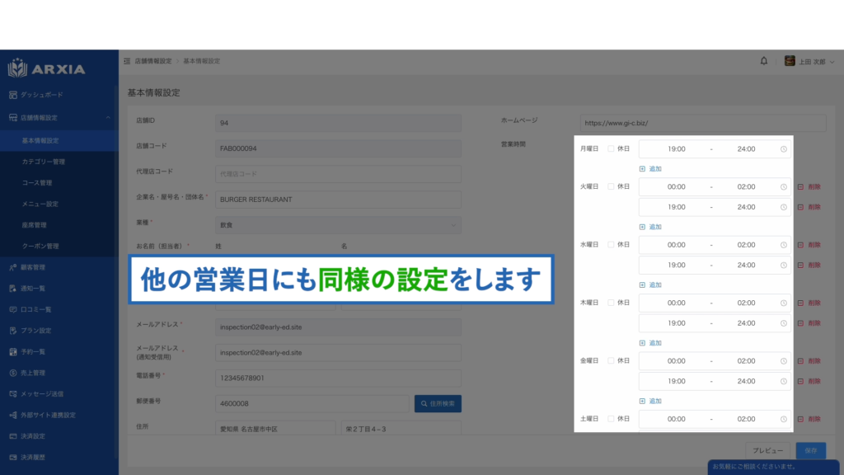Check the 休日 box for 木曜日
This screenshot has height=475, width=844.
click(x=611, y=303)
